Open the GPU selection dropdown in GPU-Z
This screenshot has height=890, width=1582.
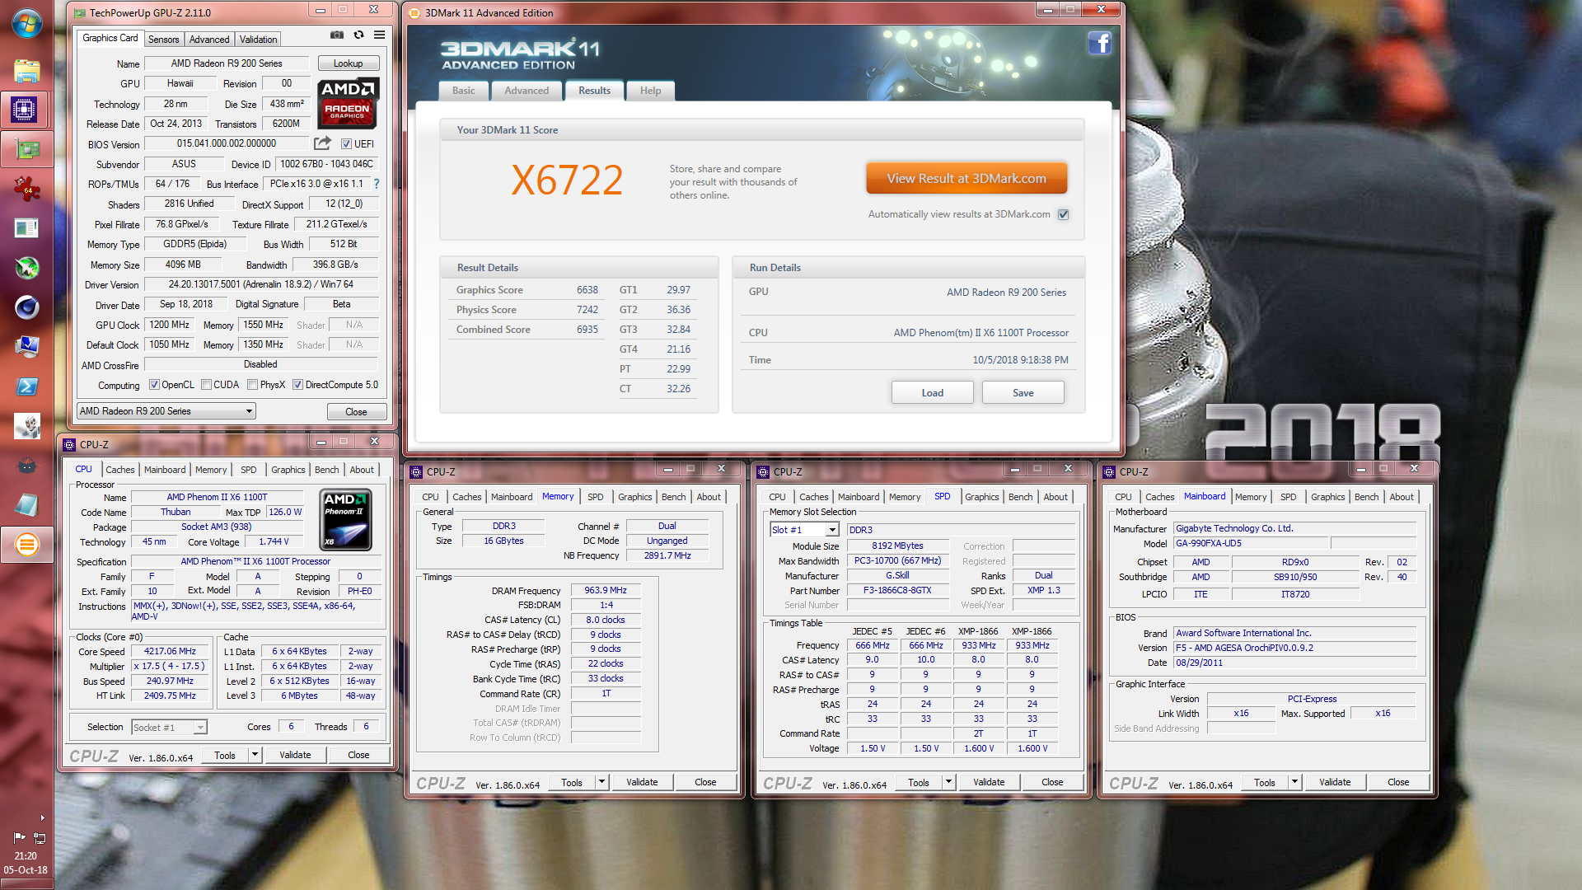point(166,411)
